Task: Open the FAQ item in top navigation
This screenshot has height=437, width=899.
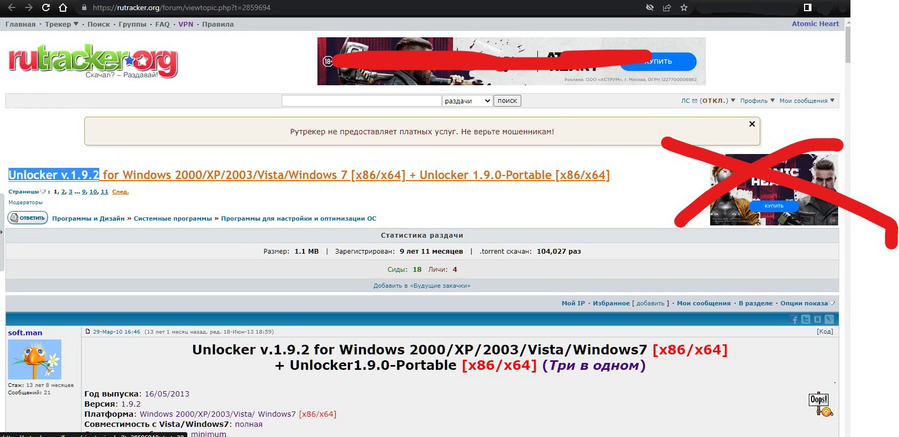Action: point(162,24)
